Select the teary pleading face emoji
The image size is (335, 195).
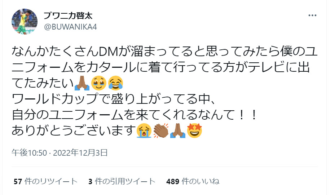coord(99,83)
